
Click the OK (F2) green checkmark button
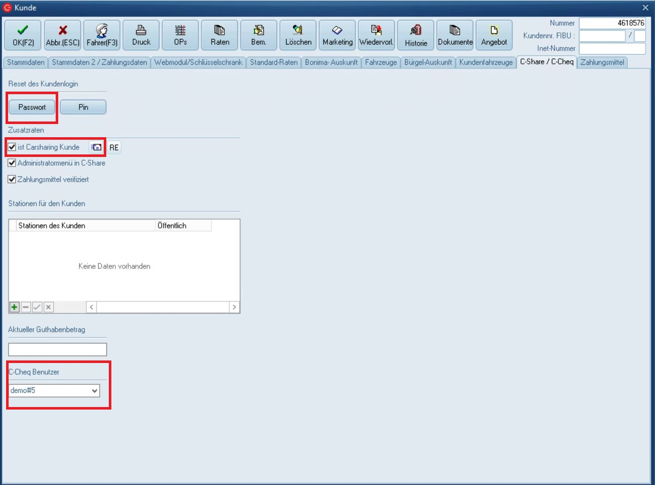click(x=23, y=35)
